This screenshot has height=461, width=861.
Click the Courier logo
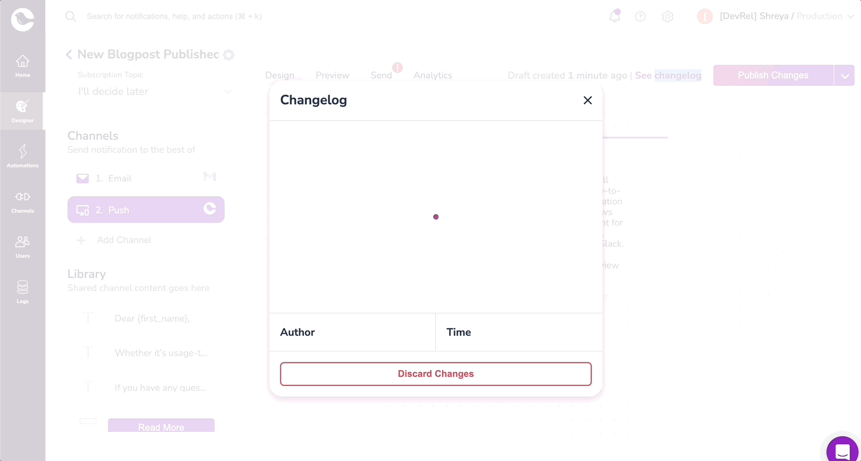(x=22, y=19)
